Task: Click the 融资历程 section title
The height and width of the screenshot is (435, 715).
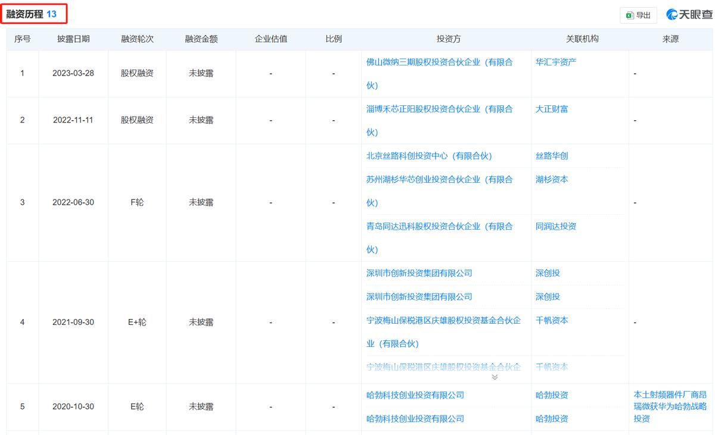Action: pyautogui.click(x=25, y=14)
